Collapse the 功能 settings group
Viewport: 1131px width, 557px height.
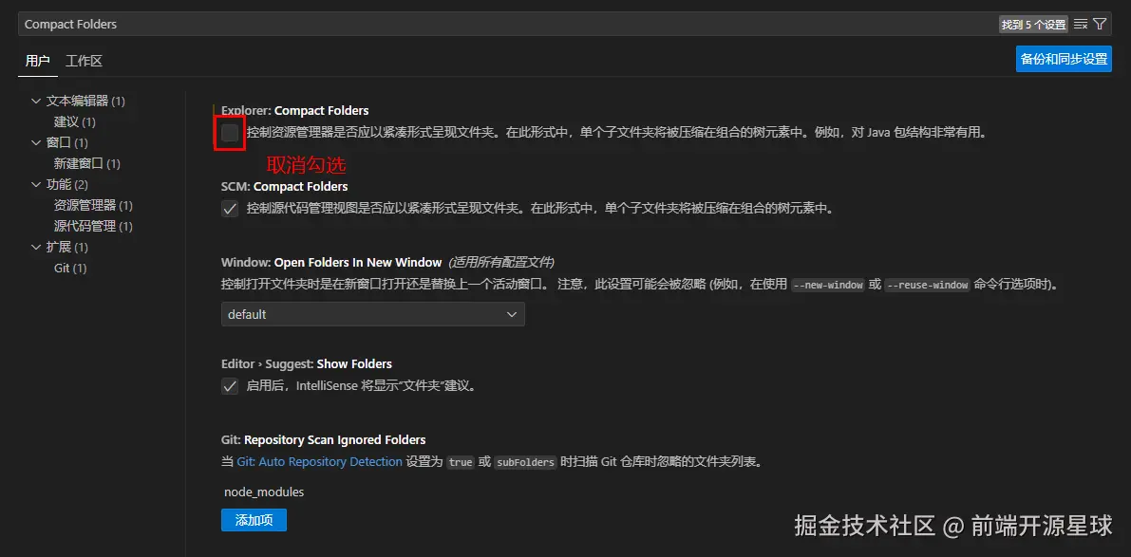coord(35,184)
